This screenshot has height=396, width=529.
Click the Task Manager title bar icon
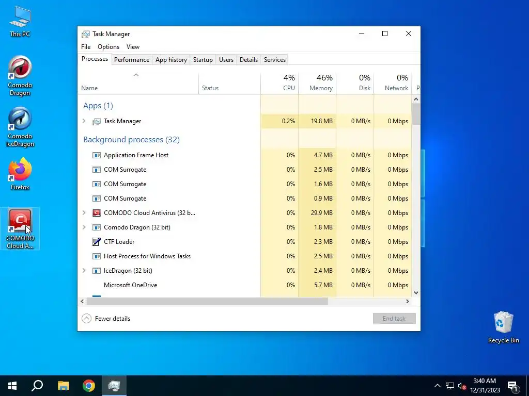(86, 34)
